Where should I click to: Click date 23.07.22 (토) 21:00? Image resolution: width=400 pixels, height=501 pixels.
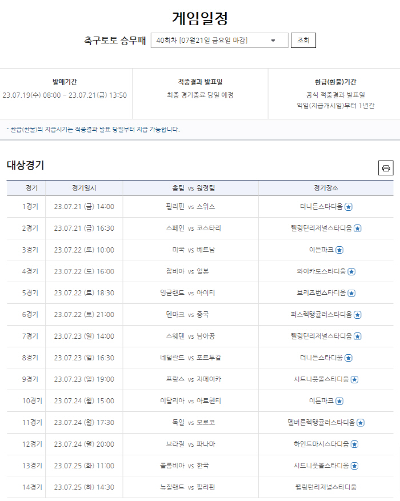(x=84, y=314)
